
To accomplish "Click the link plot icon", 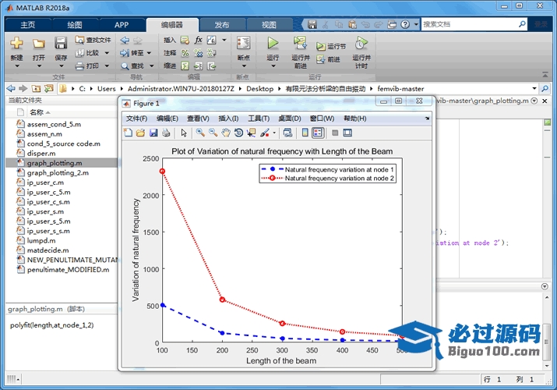I will point(287,133).
